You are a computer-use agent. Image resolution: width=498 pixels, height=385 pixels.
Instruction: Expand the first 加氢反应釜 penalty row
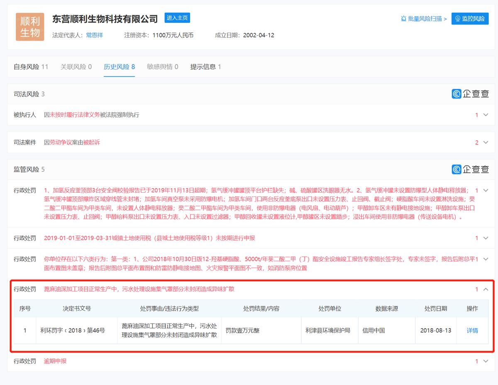(x=486, y=191)
